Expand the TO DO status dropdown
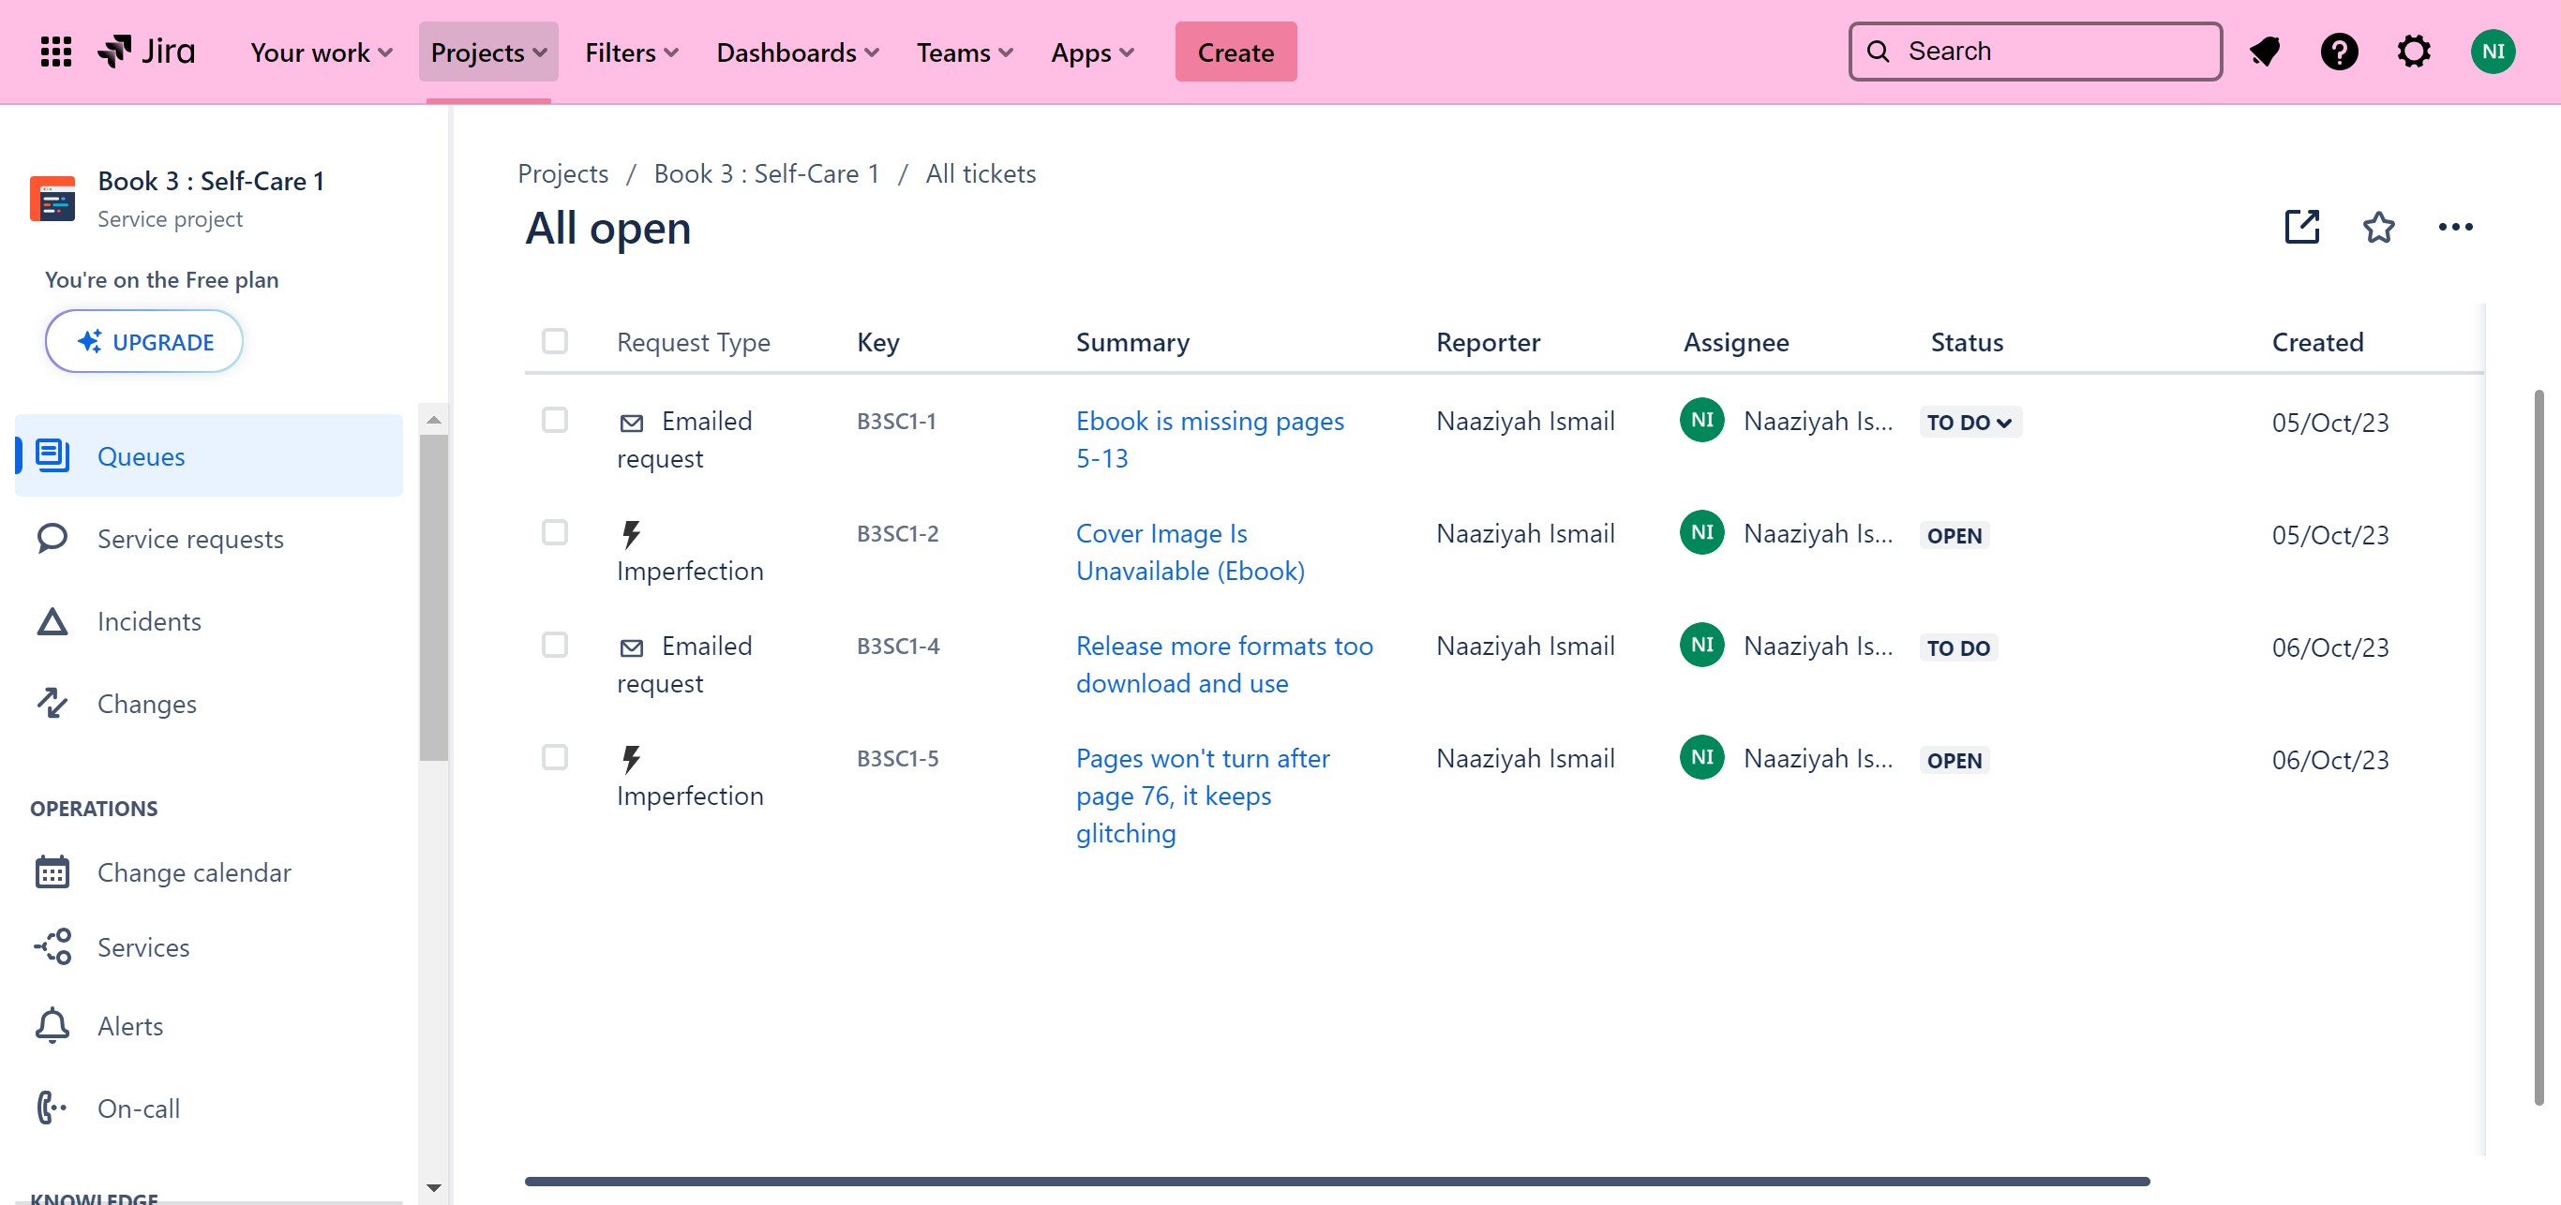The image size is (2561, 1205). pos(1969,423)
